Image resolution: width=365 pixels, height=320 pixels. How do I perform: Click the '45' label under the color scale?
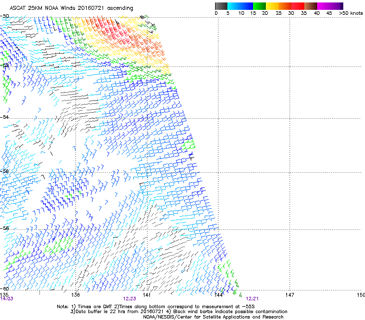point(329,13)
